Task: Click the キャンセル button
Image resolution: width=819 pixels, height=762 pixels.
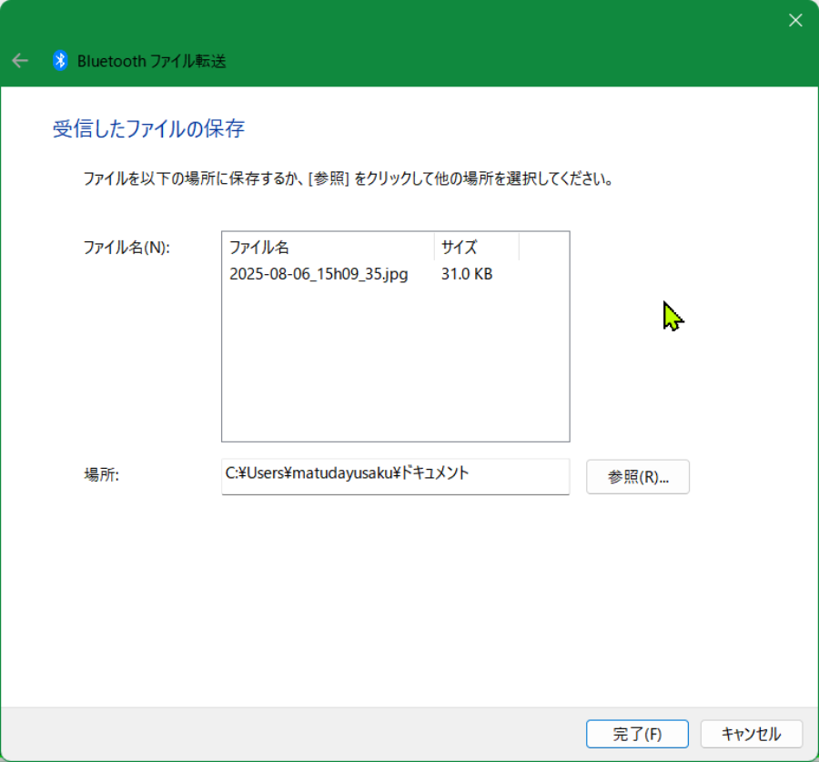Action: click(x=751, y=734)
